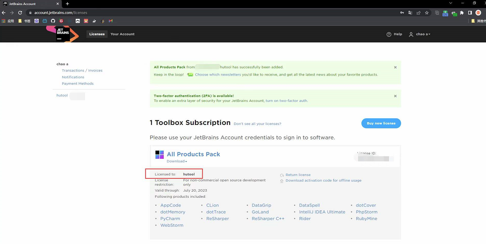Click the translate page icon
Screen dimensions: 486x244
coord(410,13)
